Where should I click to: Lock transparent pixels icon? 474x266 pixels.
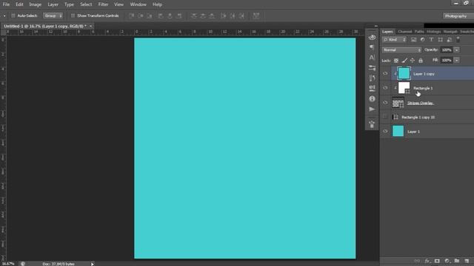pyautogui.click(x=396, y=61)
